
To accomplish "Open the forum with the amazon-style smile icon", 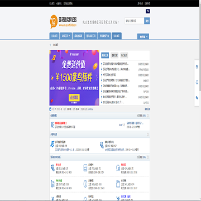I will (52, 144).
